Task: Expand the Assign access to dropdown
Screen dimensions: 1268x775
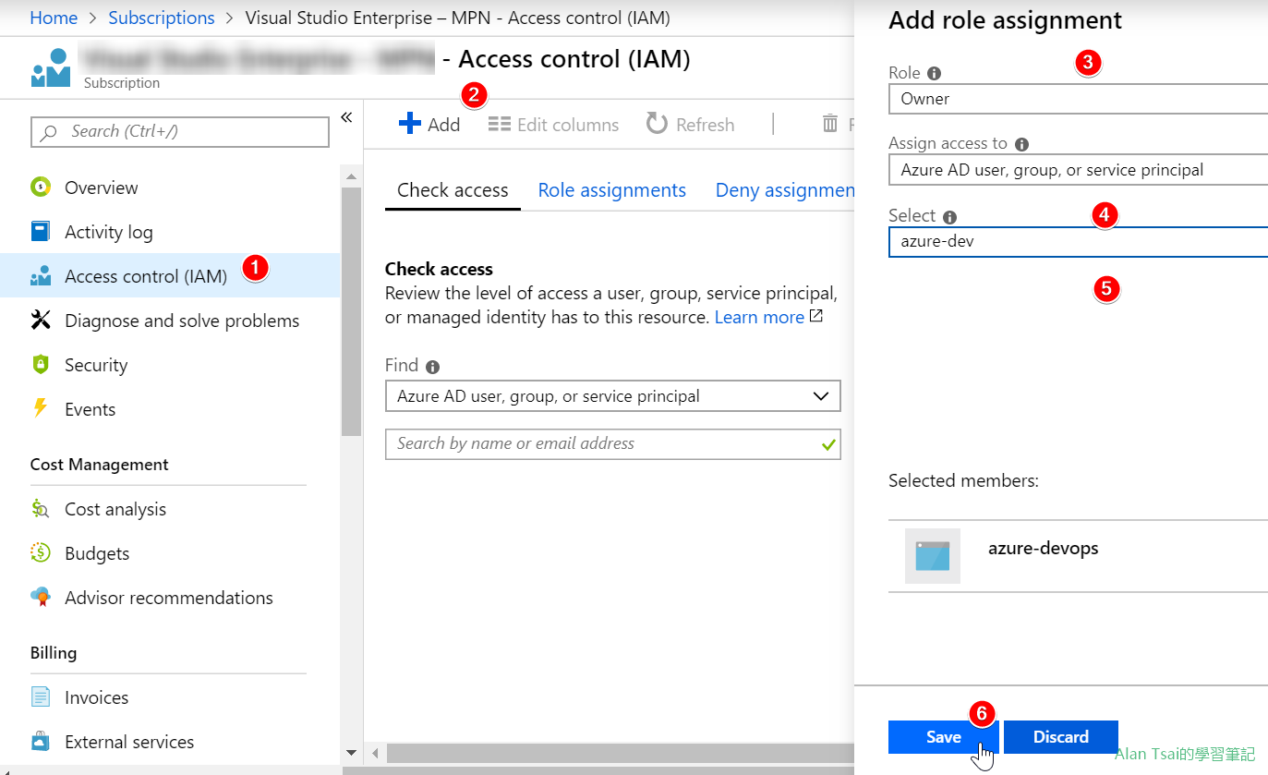Action: (x=1077, y=170)
